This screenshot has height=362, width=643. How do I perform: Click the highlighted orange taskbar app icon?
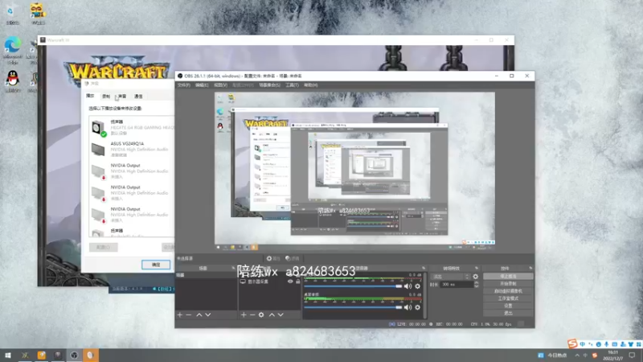(91, 355)
